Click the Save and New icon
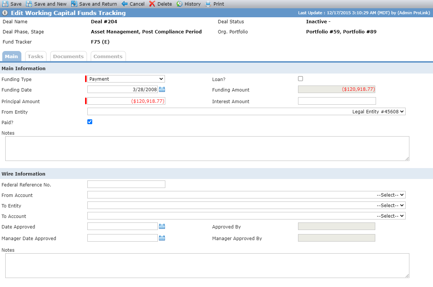The height and width of the screenshot is (287, 433). (x=29, y=4)
